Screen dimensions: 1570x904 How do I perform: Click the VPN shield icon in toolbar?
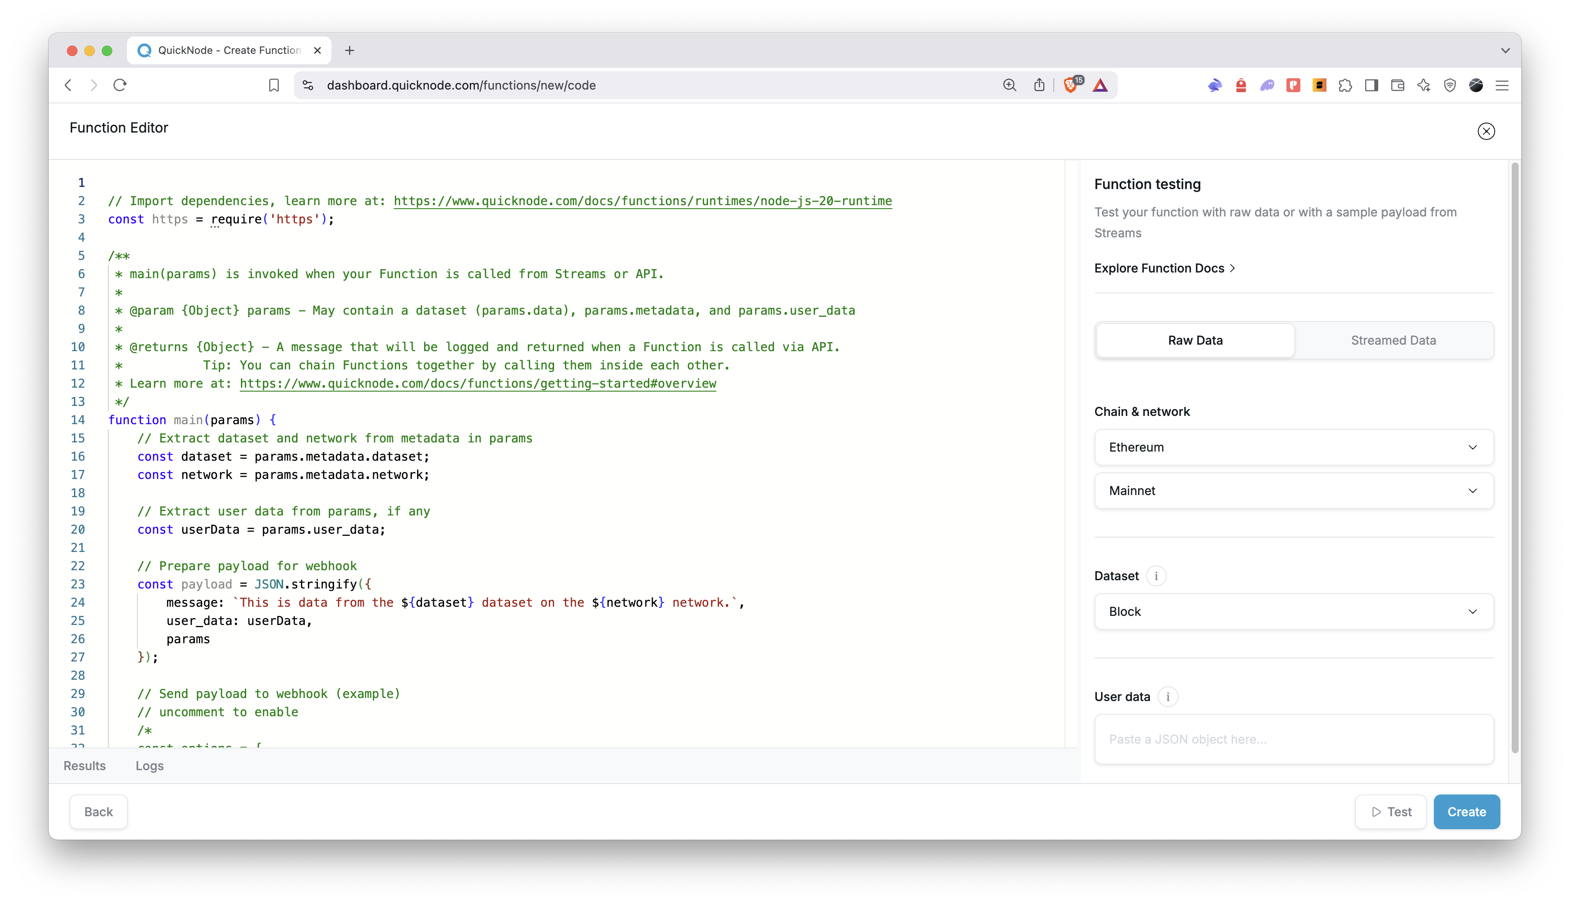pyautogui.click(x=1450, y=85)
